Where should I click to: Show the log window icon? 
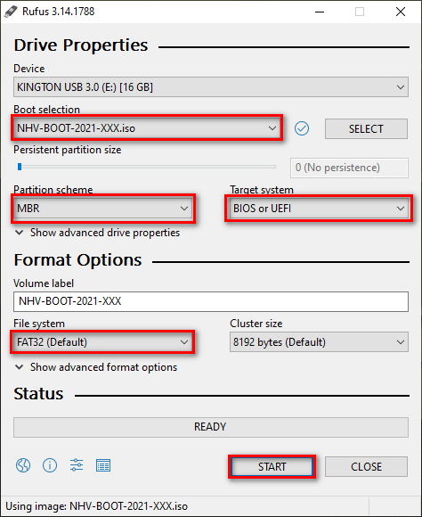point(103,465)
